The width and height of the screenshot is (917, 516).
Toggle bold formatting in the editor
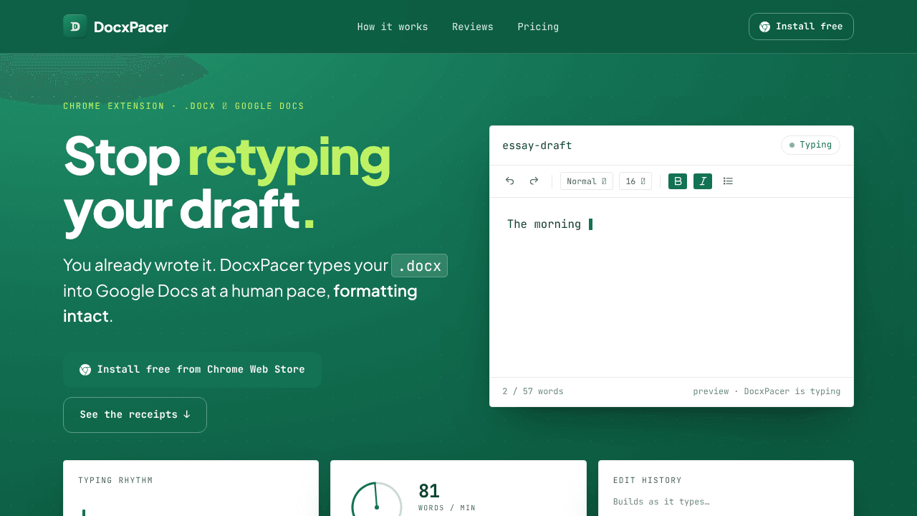678,181
